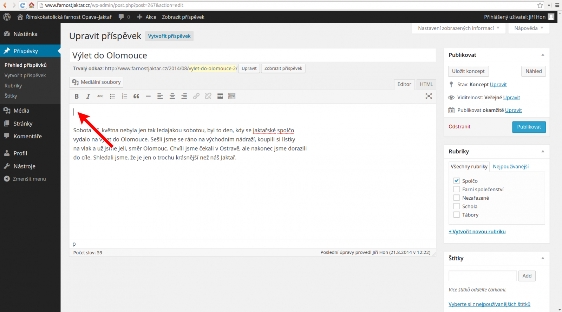This screenshot has height=312, width=562.
Task: Open the Rubriky submenu item
Action: [x=13, y=86]
